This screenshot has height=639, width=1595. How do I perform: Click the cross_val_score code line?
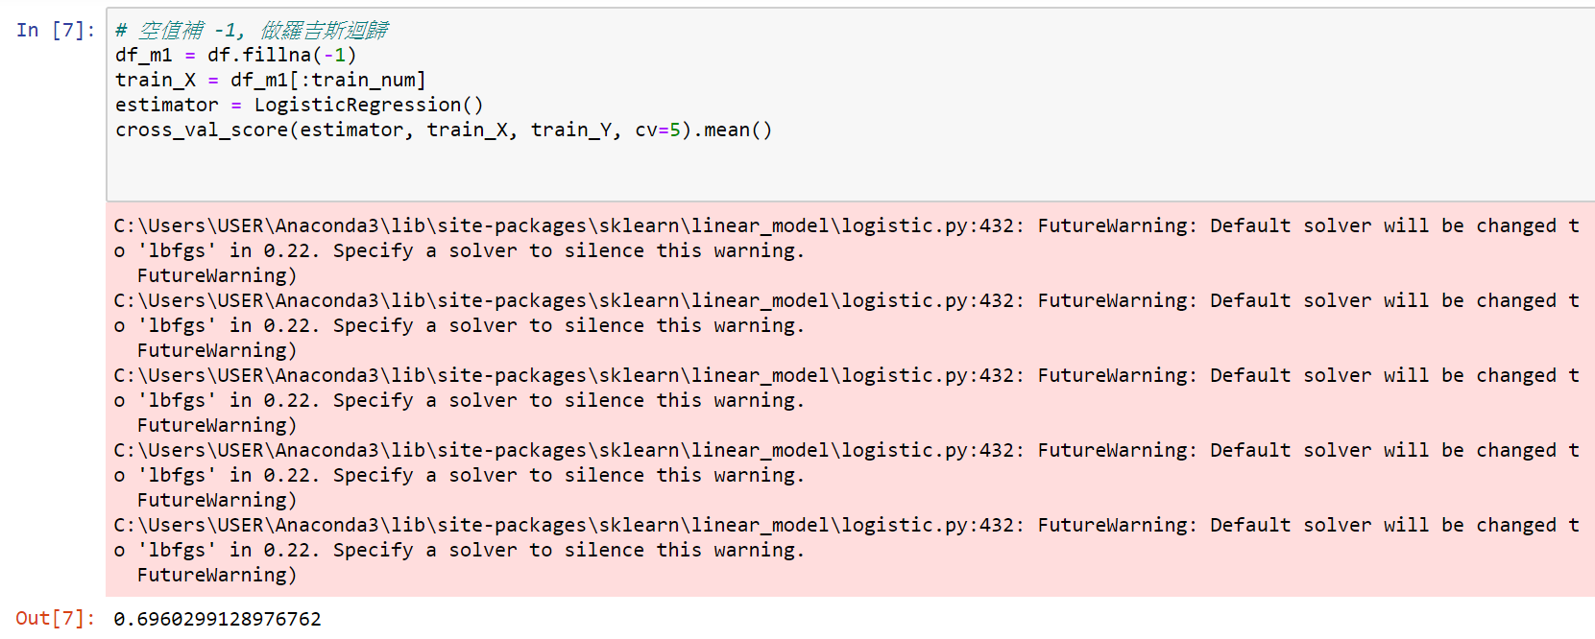pyautogui.click(x=444, y=130)
